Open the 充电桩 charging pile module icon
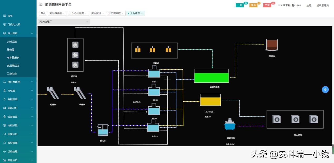This screenshot has height=163, width=334. point(4,91)
